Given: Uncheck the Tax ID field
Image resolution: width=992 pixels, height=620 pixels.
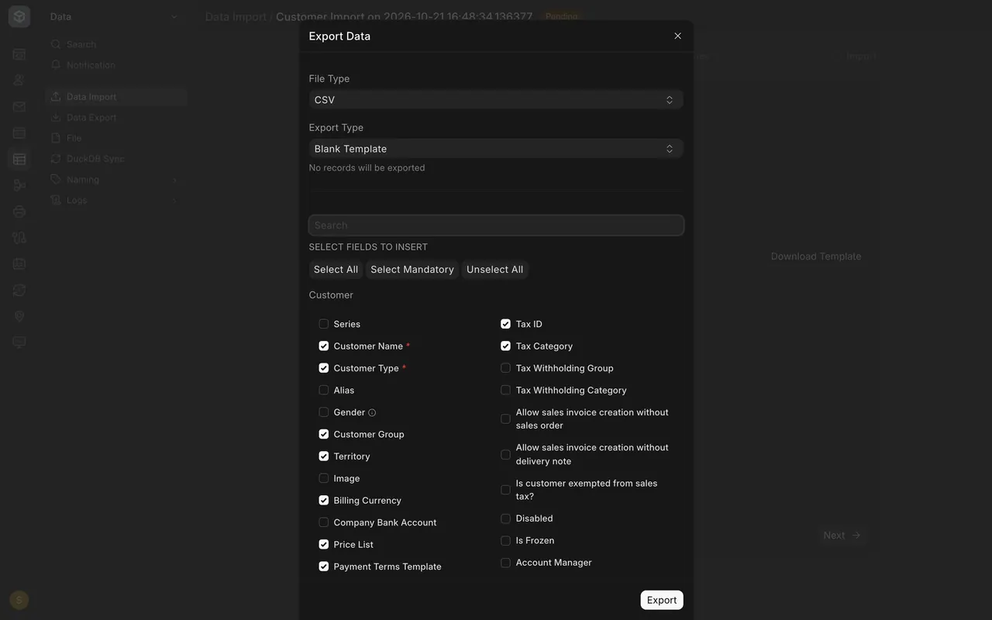Looking at the screenshot, I should (505, 324).
